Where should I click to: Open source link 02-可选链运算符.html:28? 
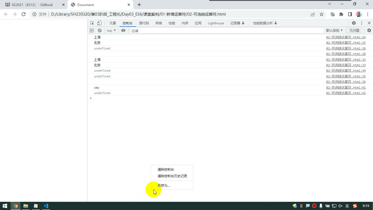point(346,54)
